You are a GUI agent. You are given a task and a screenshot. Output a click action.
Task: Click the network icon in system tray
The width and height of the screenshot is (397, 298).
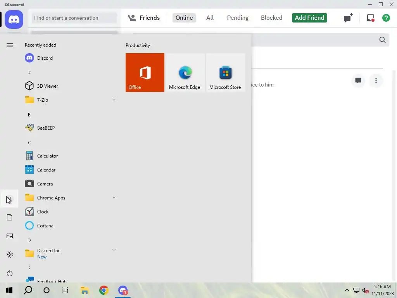point(356,290)
